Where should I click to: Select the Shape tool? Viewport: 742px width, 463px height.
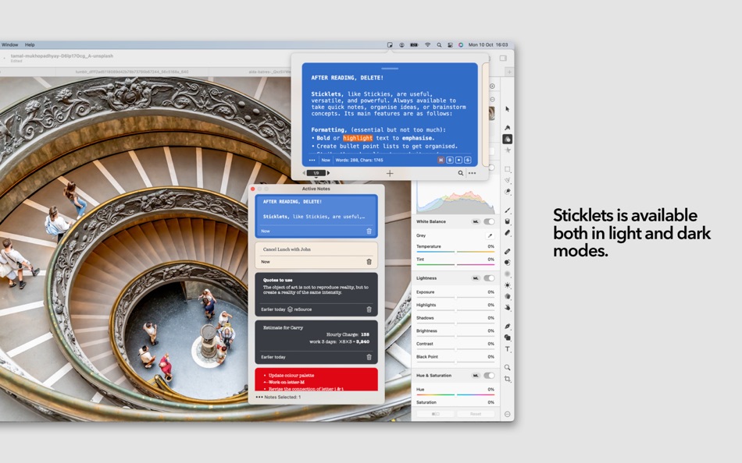click(507, 338)
